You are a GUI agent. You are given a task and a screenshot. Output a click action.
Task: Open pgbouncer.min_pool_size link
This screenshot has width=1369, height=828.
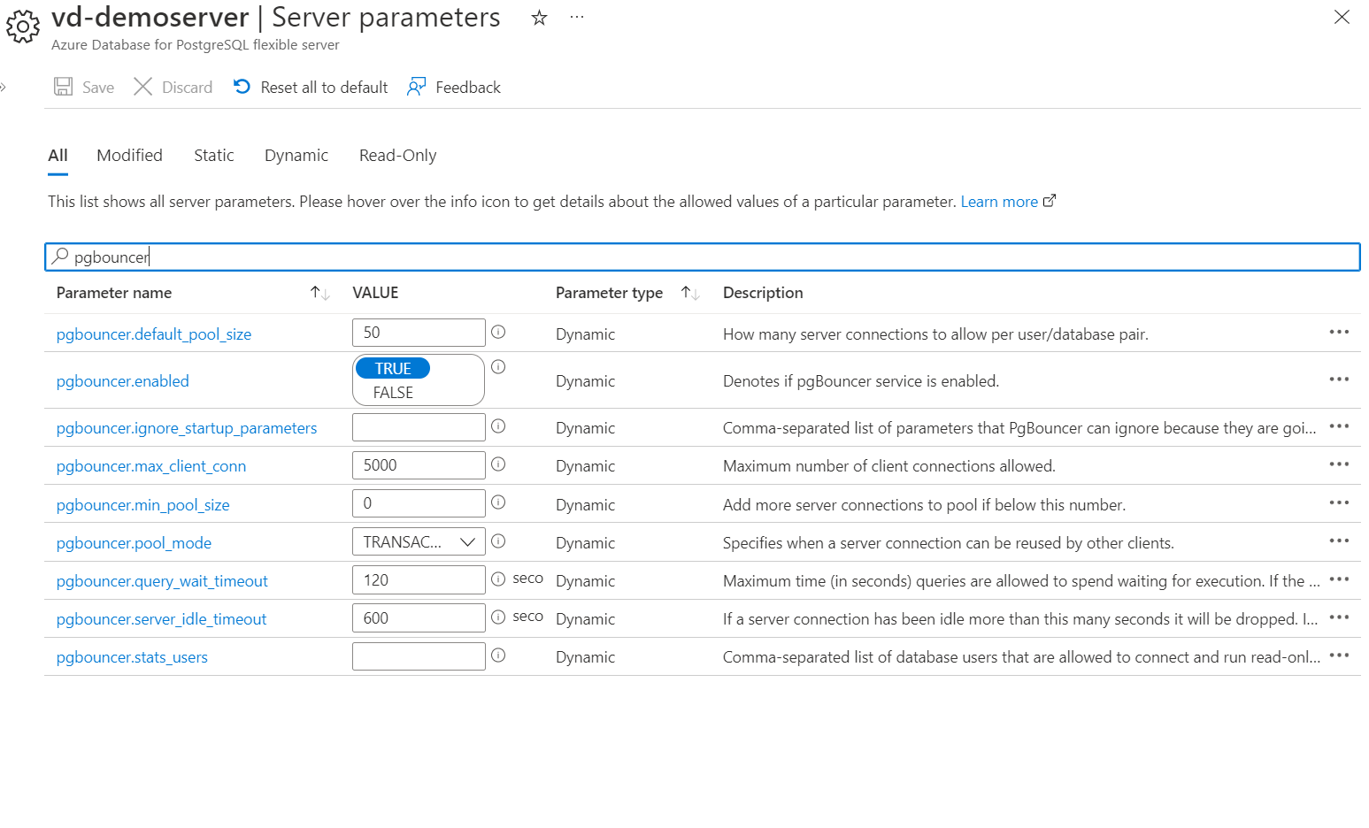tap(143, 504)
